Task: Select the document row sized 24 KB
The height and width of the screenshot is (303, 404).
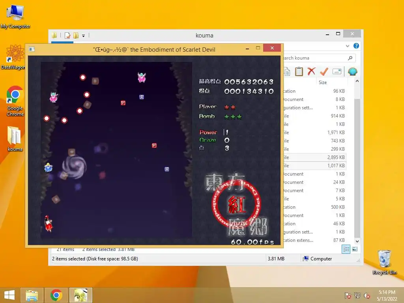Action: (x=314, y=182)
